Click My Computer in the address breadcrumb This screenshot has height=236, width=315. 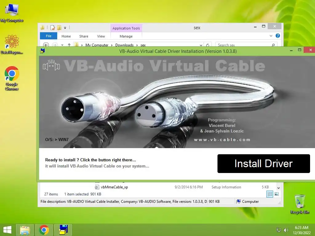coord(97,45)
